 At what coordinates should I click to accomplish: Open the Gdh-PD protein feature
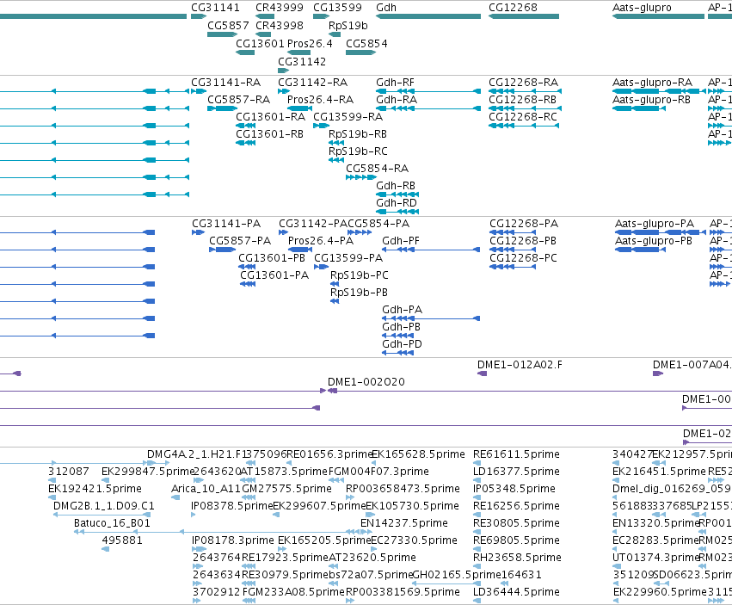[x=397, y=353]
